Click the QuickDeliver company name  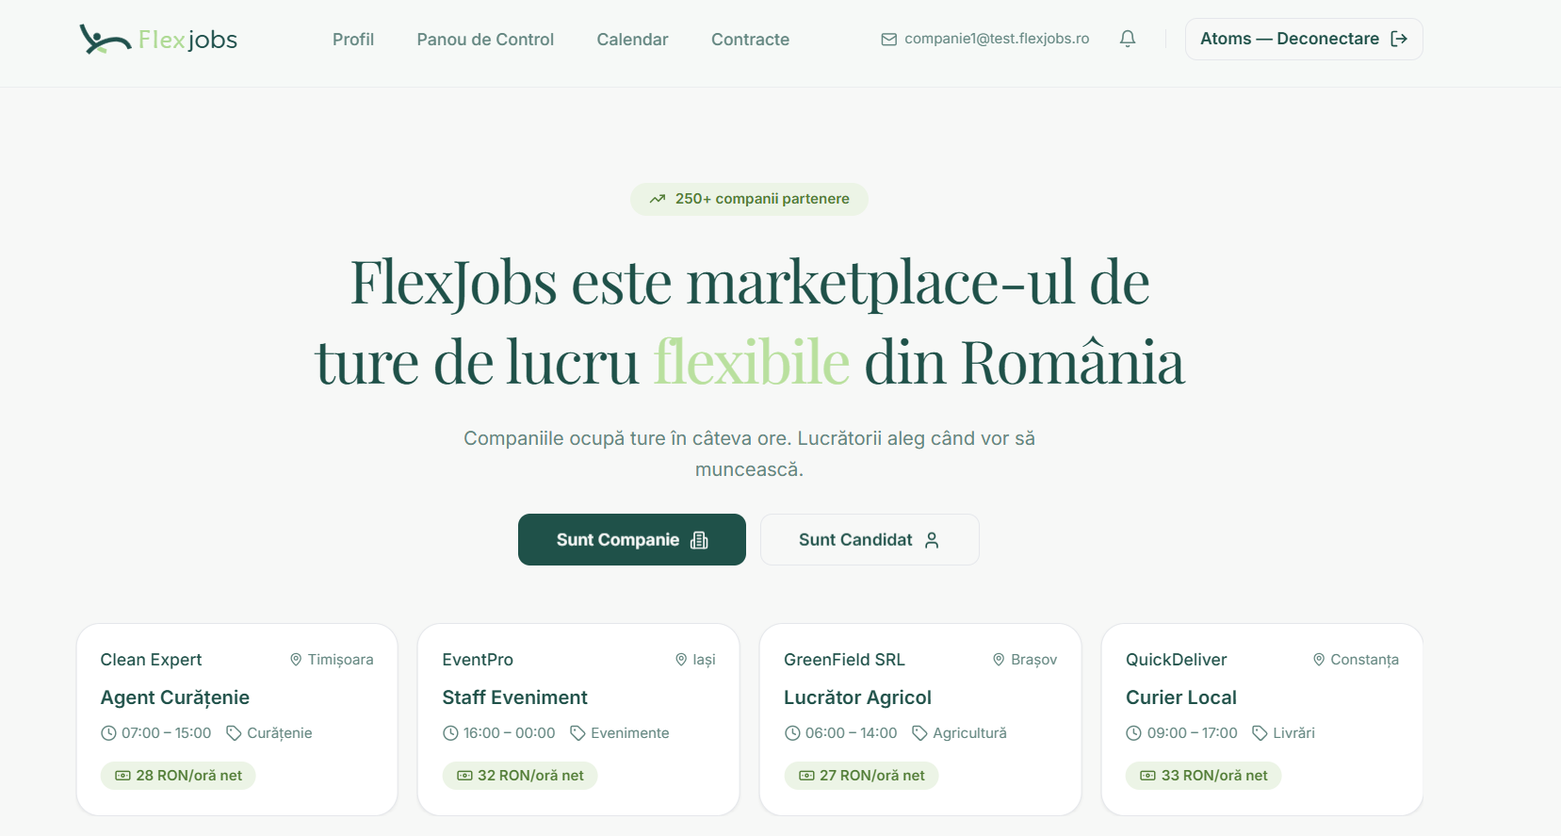coord(1177,660)
